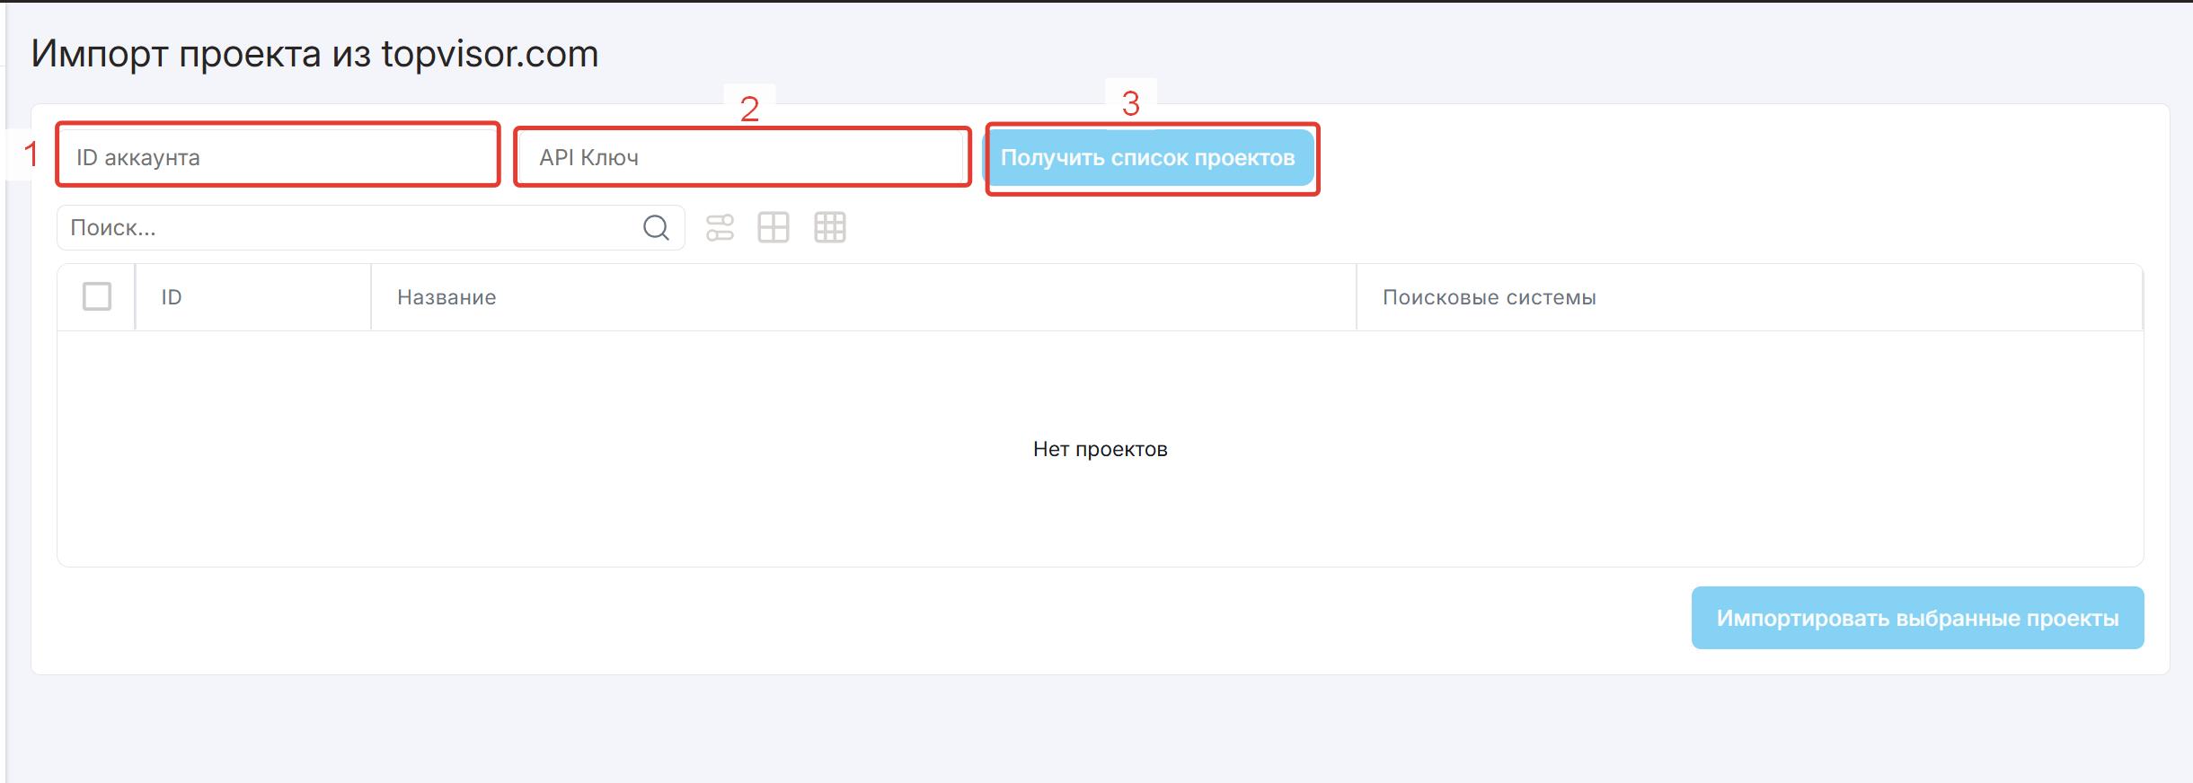Click Импортировать выбранные проекты button

[1917, 618]
